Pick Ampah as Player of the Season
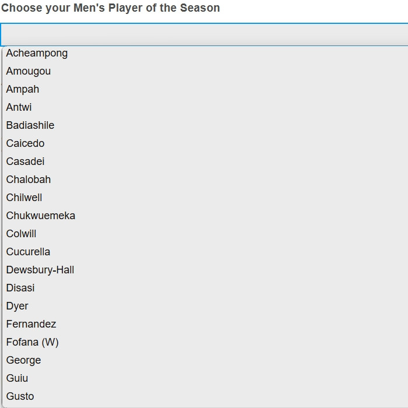Screen dimensions: 408x408 205,89
